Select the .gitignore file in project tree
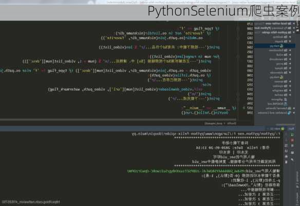Screen dimensions: 300x206 pos(279,99)
